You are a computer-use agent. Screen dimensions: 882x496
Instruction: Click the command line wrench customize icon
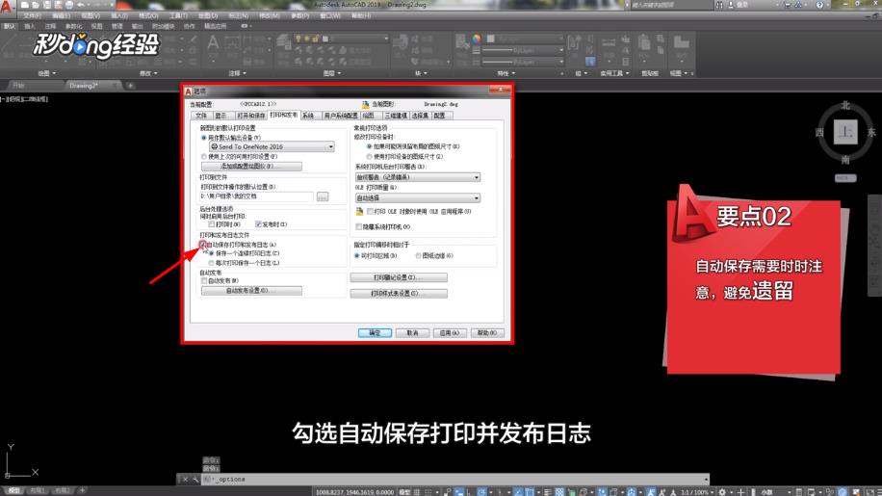click(195, 479)
